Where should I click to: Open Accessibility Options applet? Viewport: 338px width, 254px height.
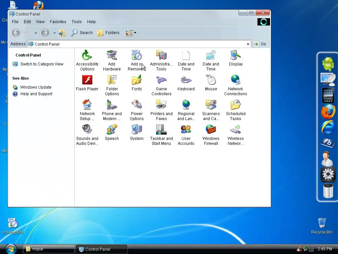point(87,55)
